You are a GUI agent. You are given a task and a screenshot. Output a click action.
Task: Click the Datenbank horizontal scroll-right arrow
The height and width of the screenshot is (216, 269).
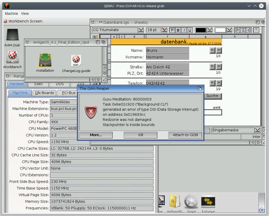coord(259,142)
